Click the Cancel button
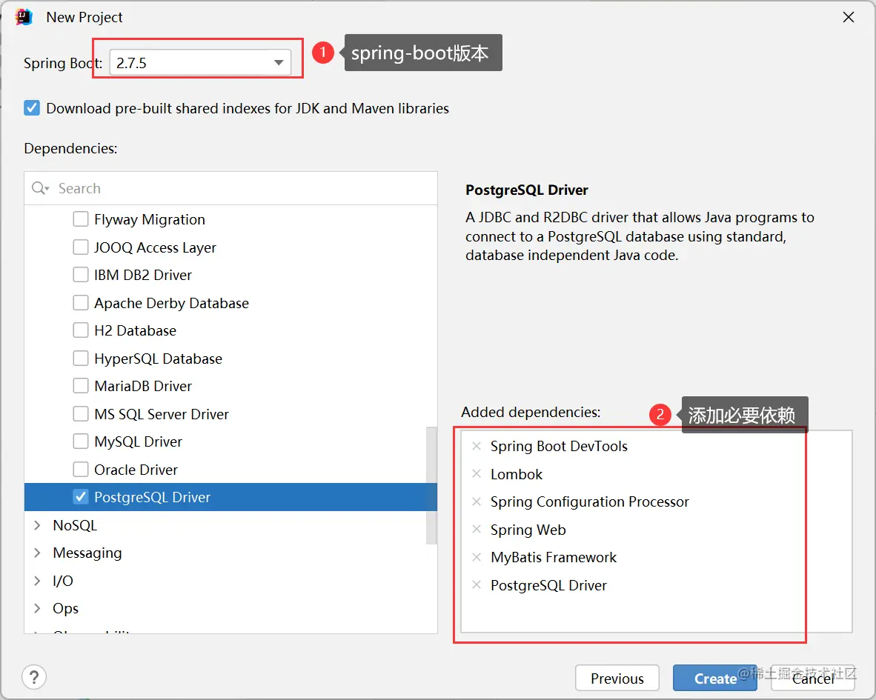 pyautogui.click(x=813, y=679)
